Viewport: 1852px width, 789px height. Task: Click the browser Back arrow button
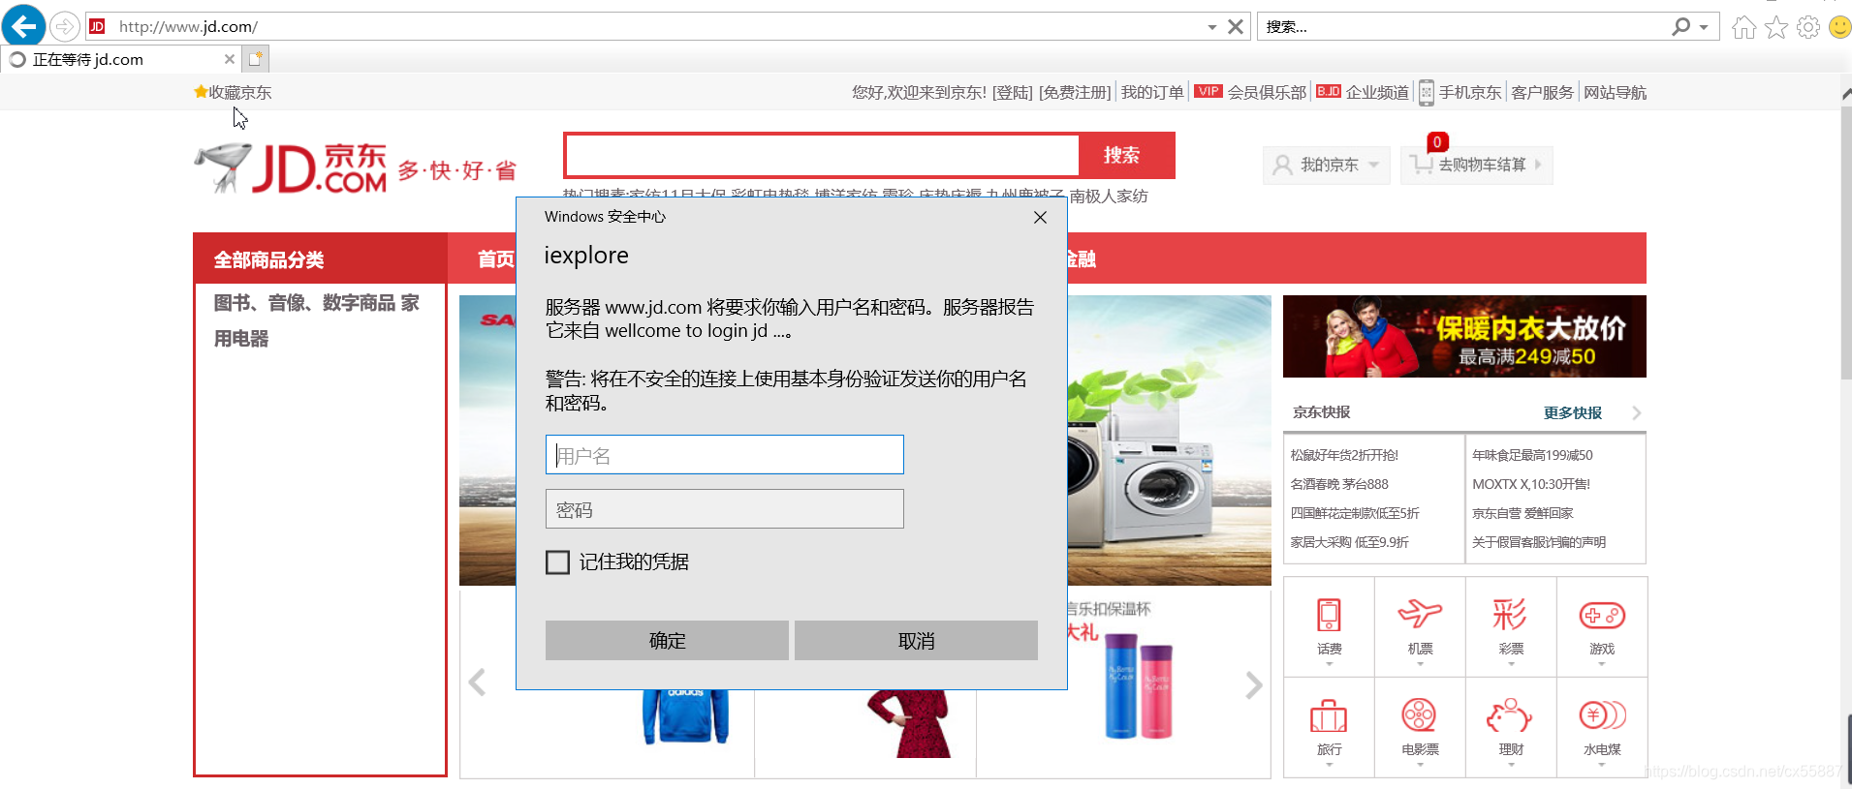(23, 25)
